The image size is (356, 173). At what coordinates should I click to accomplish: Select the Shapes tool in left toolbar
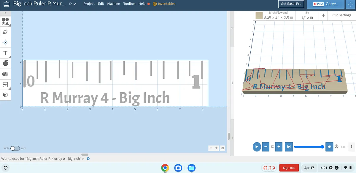point(5,21)
